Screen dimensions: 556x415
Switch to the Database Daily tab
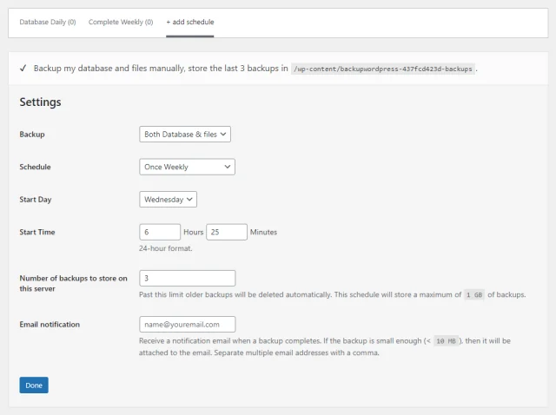(47, 22)
